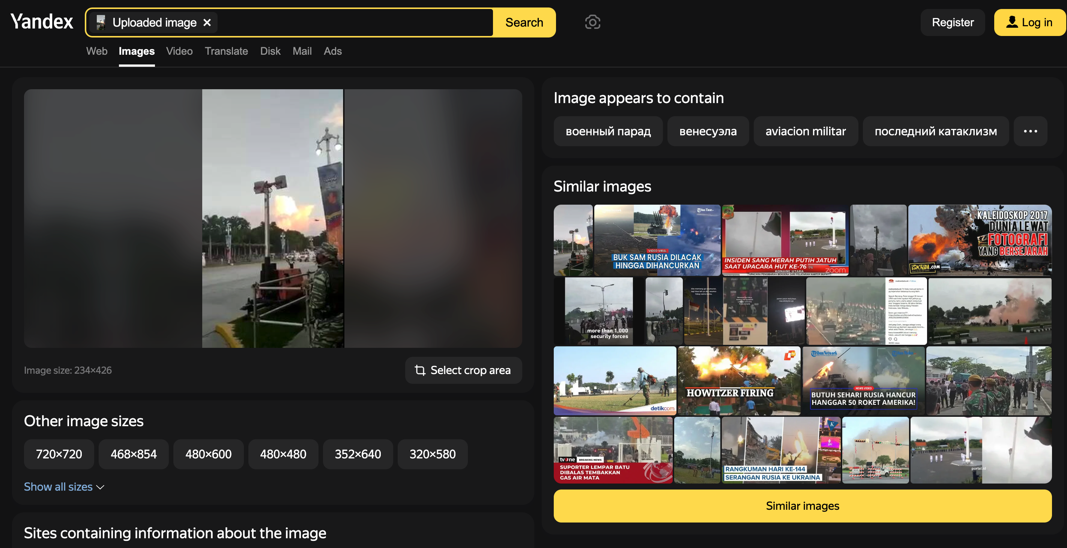The image size is (1067, 548).
Task: Click the военный парад tag
Action: pyautogui.click(x=608, y=131)
